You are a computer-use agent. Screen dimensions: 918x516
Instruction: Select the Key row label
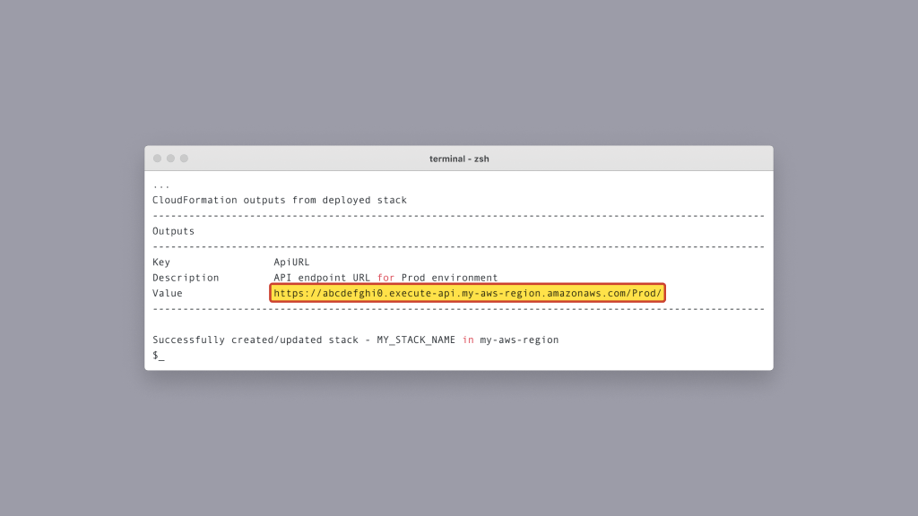pyautogui.click(x=161, y=262)
